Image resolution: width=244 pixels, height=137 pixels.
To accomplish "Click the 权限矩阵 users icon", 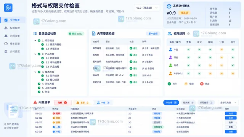I will click(170, 33).
